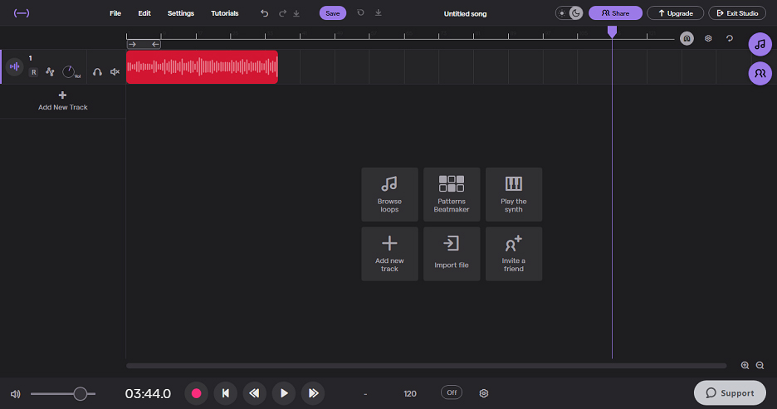Solo track 1 with headphones icon

97,72
